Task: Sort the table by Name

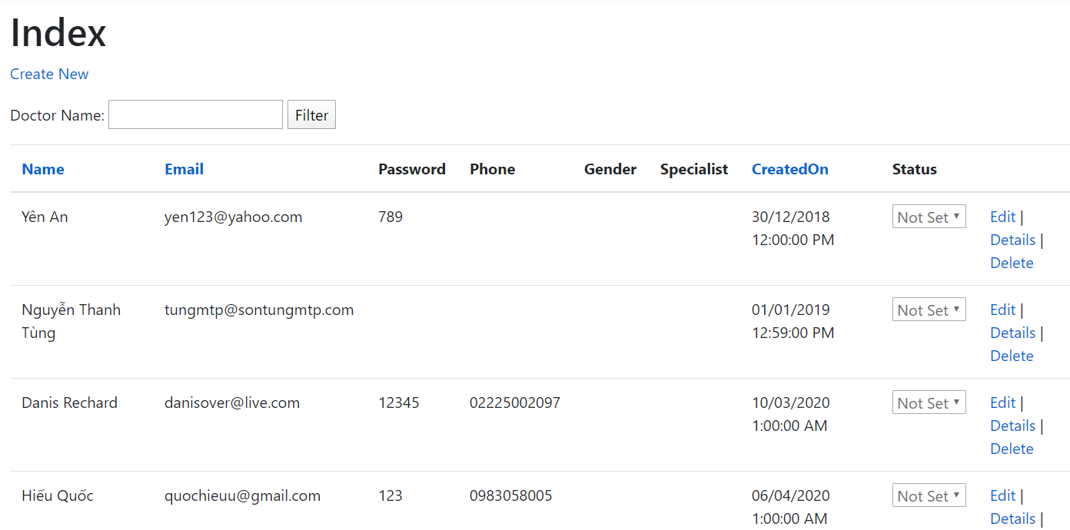Action: pos(42,169)
